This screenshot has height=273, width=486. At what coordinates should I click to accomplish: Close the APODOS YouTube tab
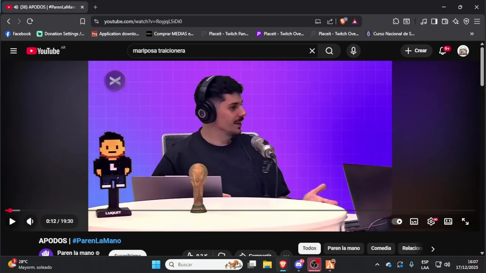pyautogui.click(x=82, y=7)
